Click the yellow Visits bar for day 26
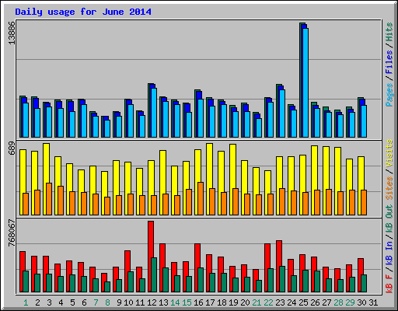This screenshot has height=311, width=398. 315,168
